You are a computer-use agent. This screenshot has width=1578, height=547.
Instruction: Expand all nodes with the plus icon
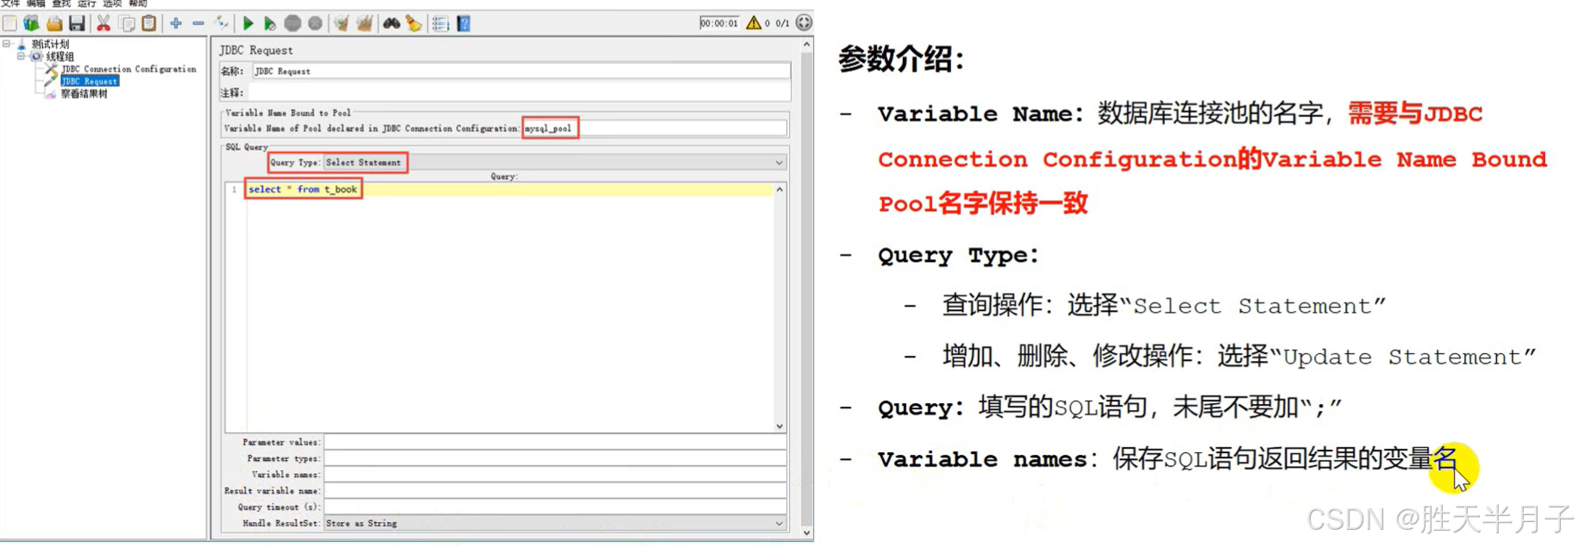176,23
